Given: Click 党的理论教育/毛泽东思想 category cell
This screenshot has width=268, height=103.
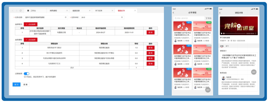Looking at the screenshot, I should click(104, 58).
